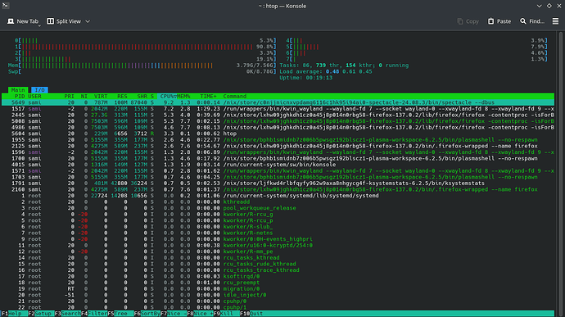Sort by the CPU% column header

[167, 97]
